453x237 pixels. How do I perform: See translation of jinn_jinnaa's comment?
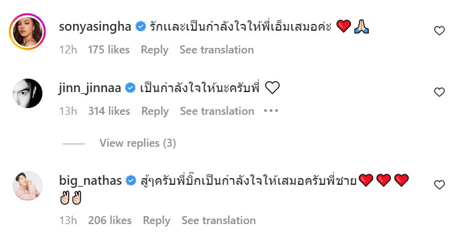[217, 111]
